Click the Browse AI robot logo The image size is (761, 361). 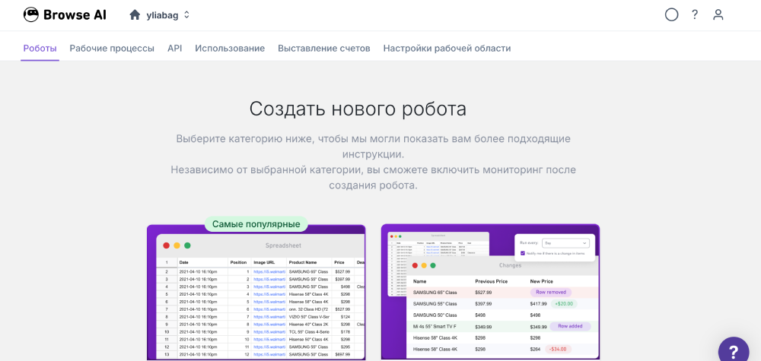coord(31,14)
